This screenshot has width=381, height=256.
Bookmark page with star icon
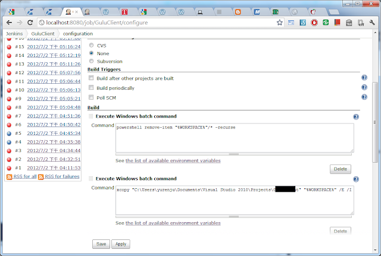[x=279, y=23]
